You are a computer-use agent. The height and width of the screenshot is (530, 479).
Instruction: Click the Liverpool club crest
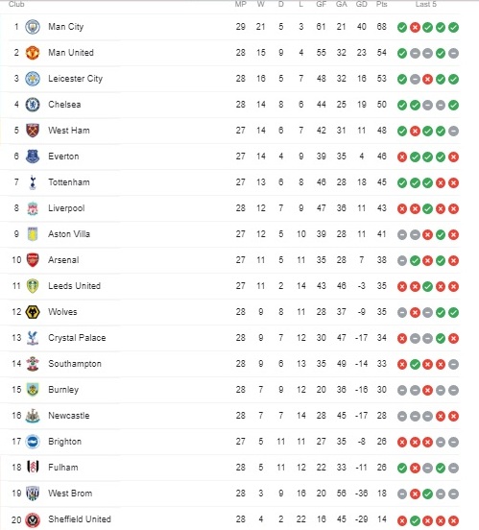point(33,208)
